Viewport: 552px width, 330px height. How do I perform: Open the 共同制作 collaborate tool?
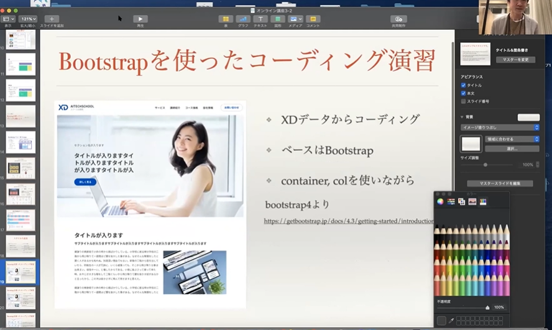pos(398,19)
